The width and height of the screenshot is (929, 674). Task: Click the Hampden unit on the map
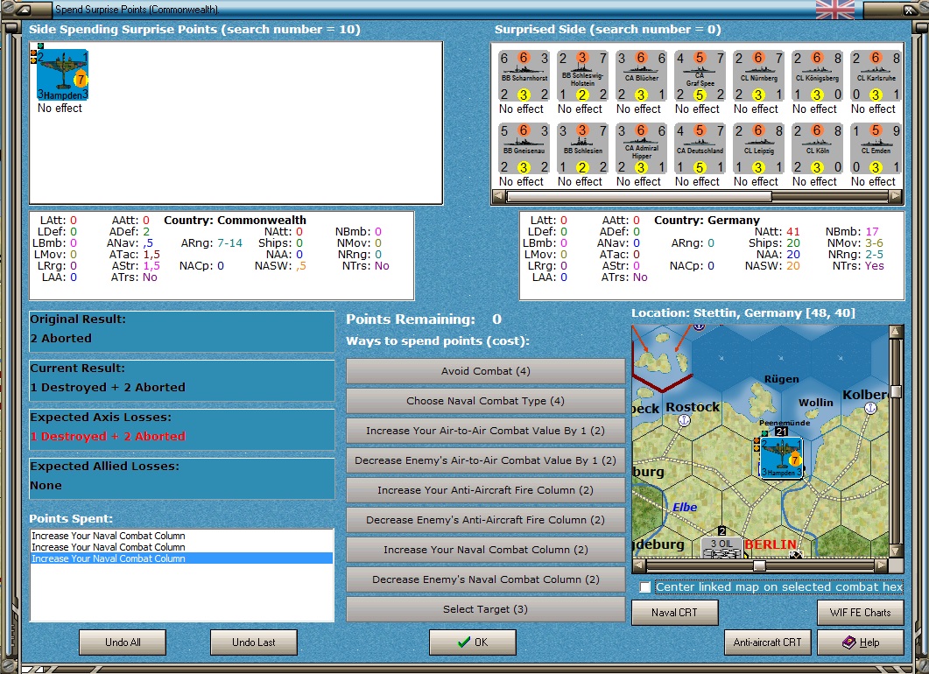(781, 457)
